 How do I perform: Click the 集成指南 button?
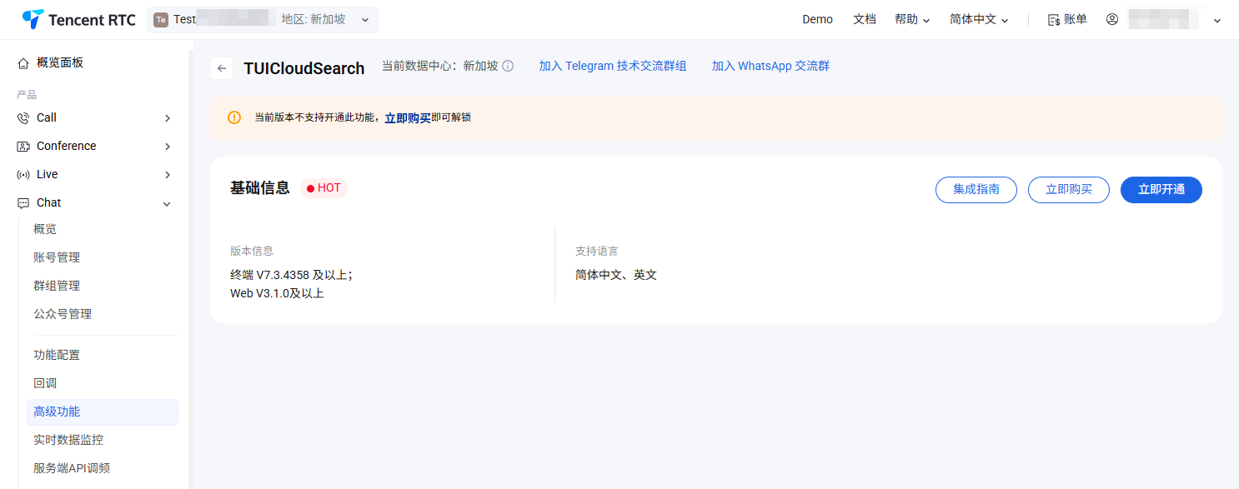tap(976, 190)
